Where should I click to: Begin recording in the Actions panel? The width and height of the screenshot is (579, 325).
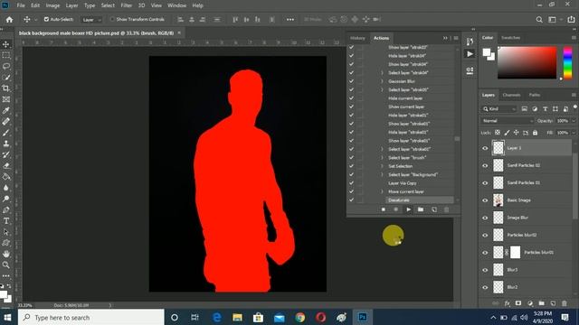tap(396, 209)
